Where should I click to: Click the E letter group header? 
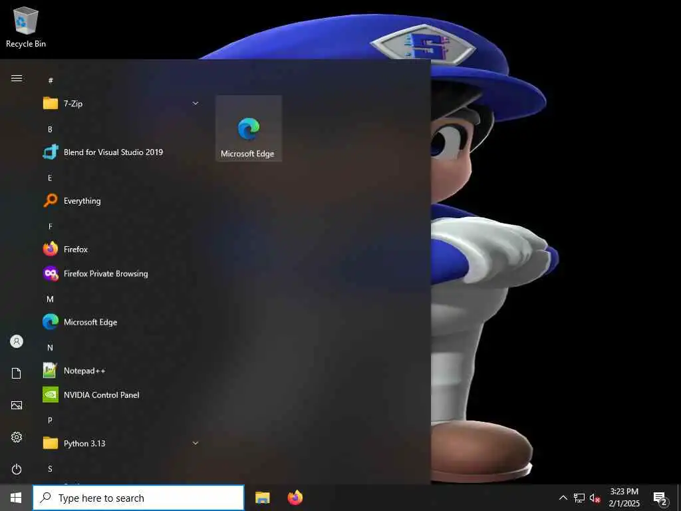coord(50,178)
